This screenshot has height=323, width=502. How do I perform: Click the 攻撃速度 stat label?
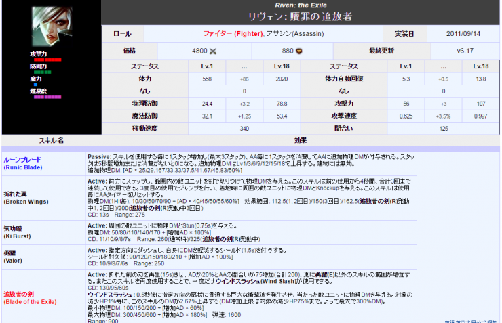pyautogui.click(x=344, y=116)
